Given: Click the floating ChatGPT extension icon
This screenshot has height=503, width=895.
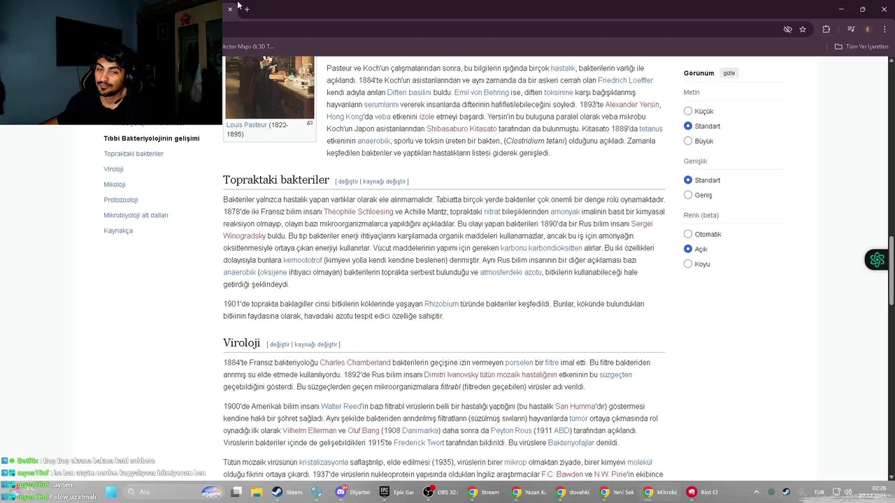Looking at the screenshot, I should click(x=877, y=260).
